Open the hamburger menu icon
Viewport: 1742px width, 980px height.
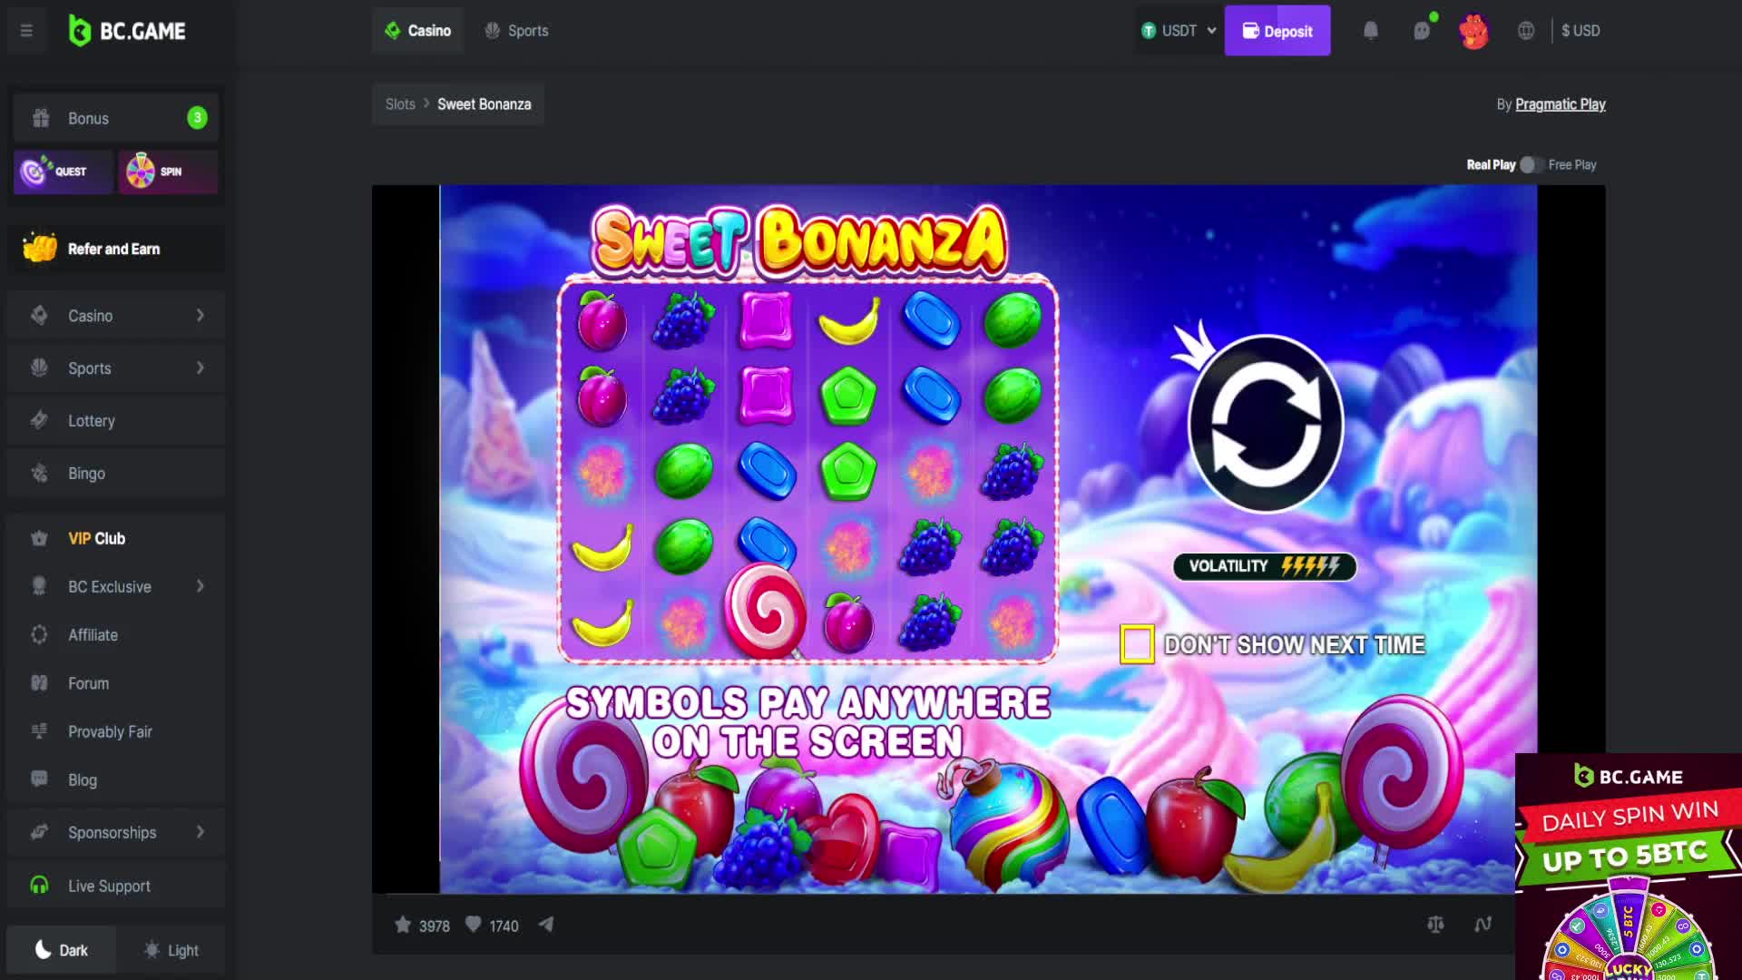pos(26,31)
